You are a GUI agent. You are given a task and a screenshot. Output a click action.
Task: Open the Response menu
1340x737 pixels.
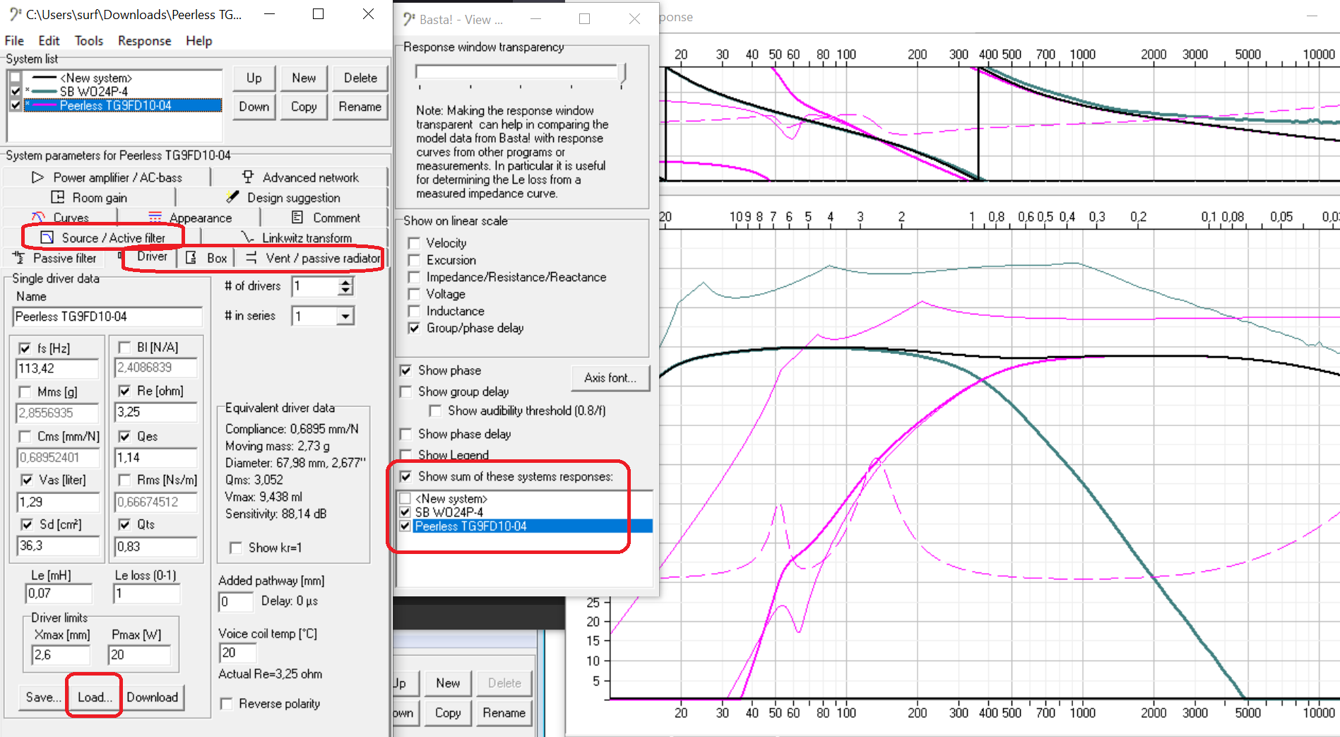(x=144, y=41)
